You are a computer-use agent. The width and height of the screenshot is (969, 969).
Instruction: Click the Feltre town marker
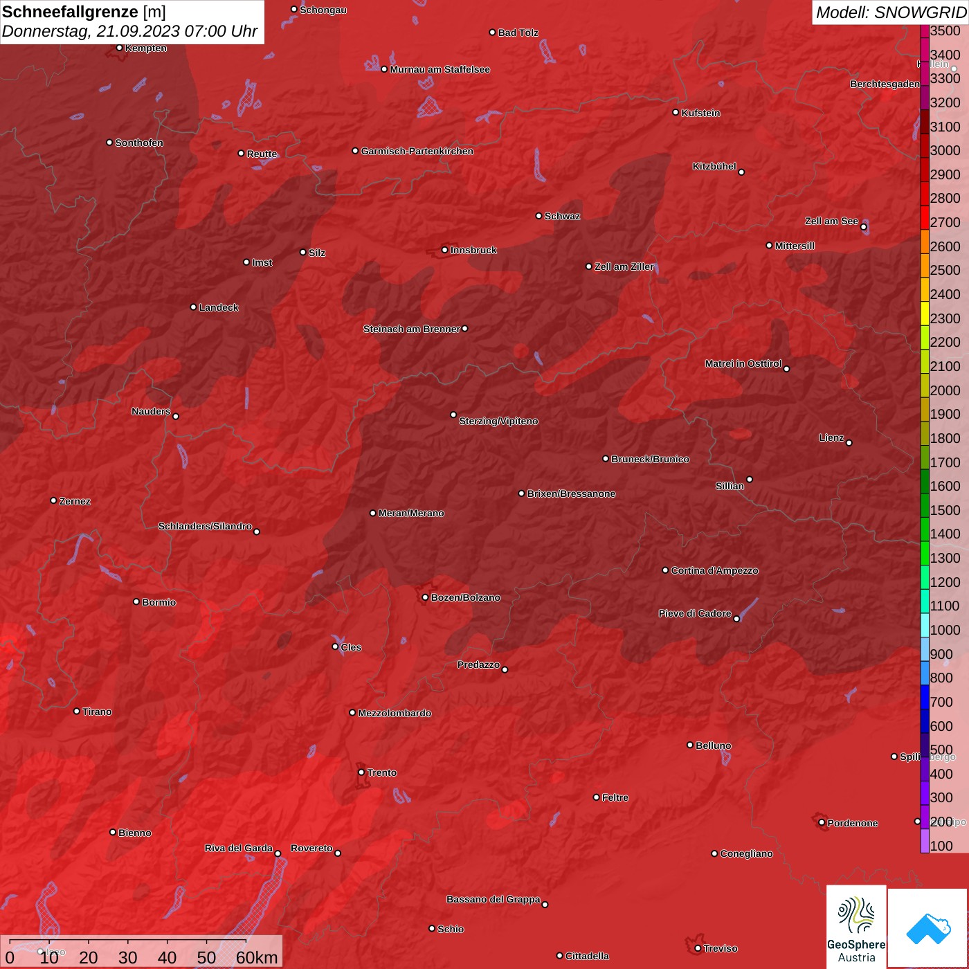596,797
